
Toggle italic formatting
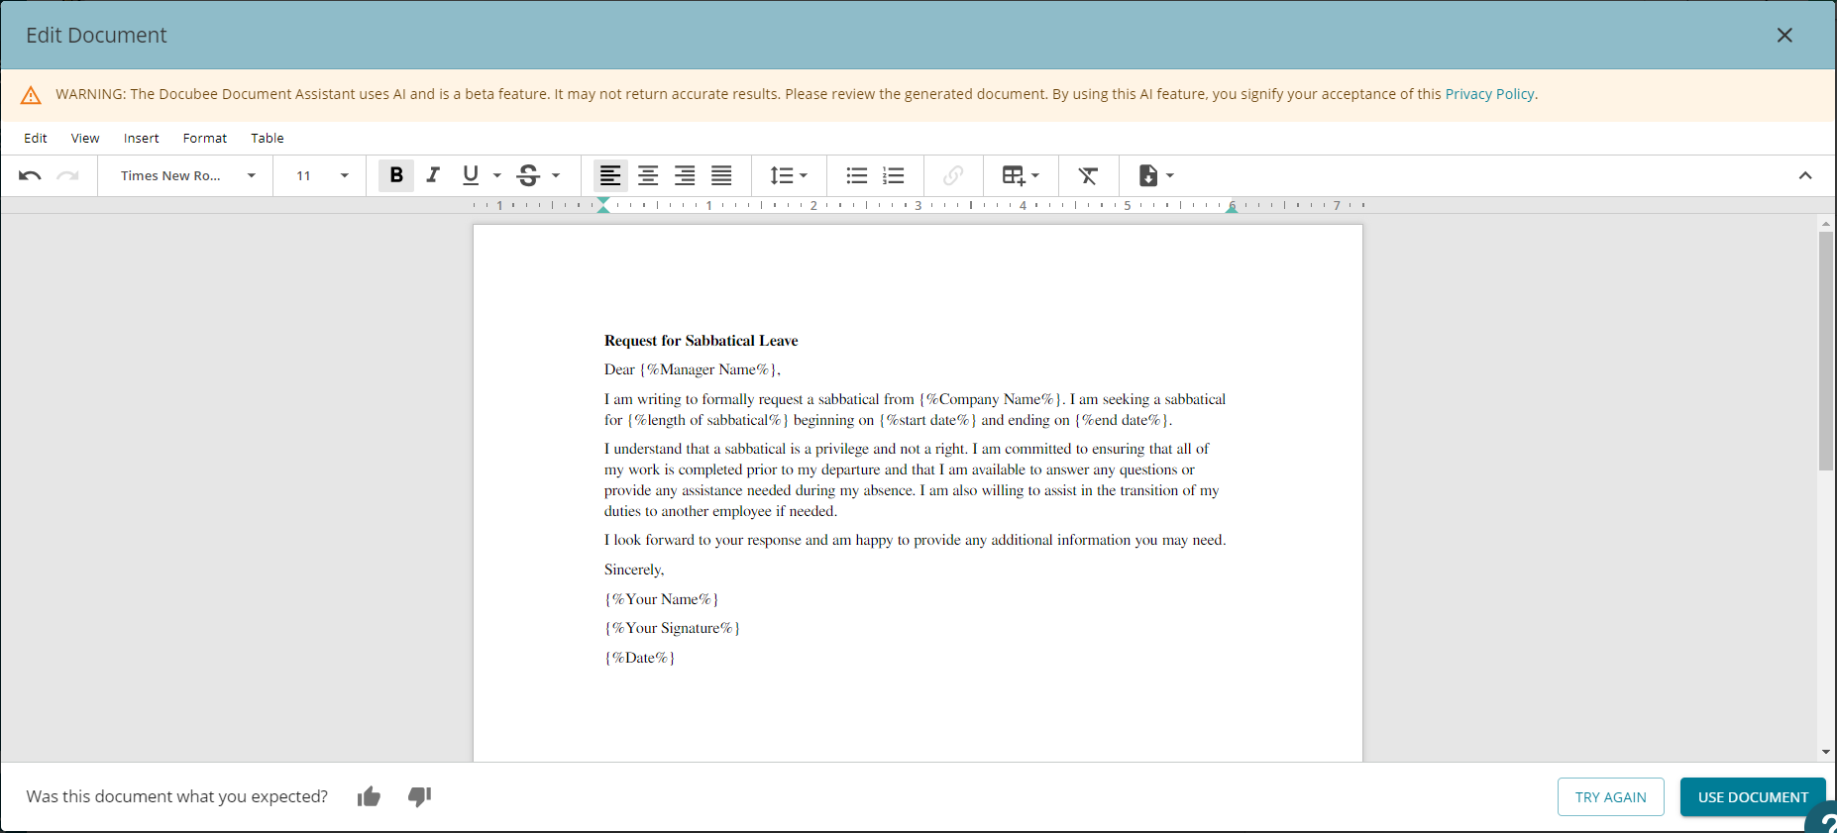433,175
